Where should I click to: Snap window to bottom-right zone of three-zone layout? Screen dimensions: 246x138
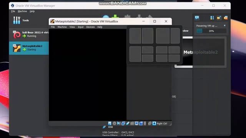[148, 58]
